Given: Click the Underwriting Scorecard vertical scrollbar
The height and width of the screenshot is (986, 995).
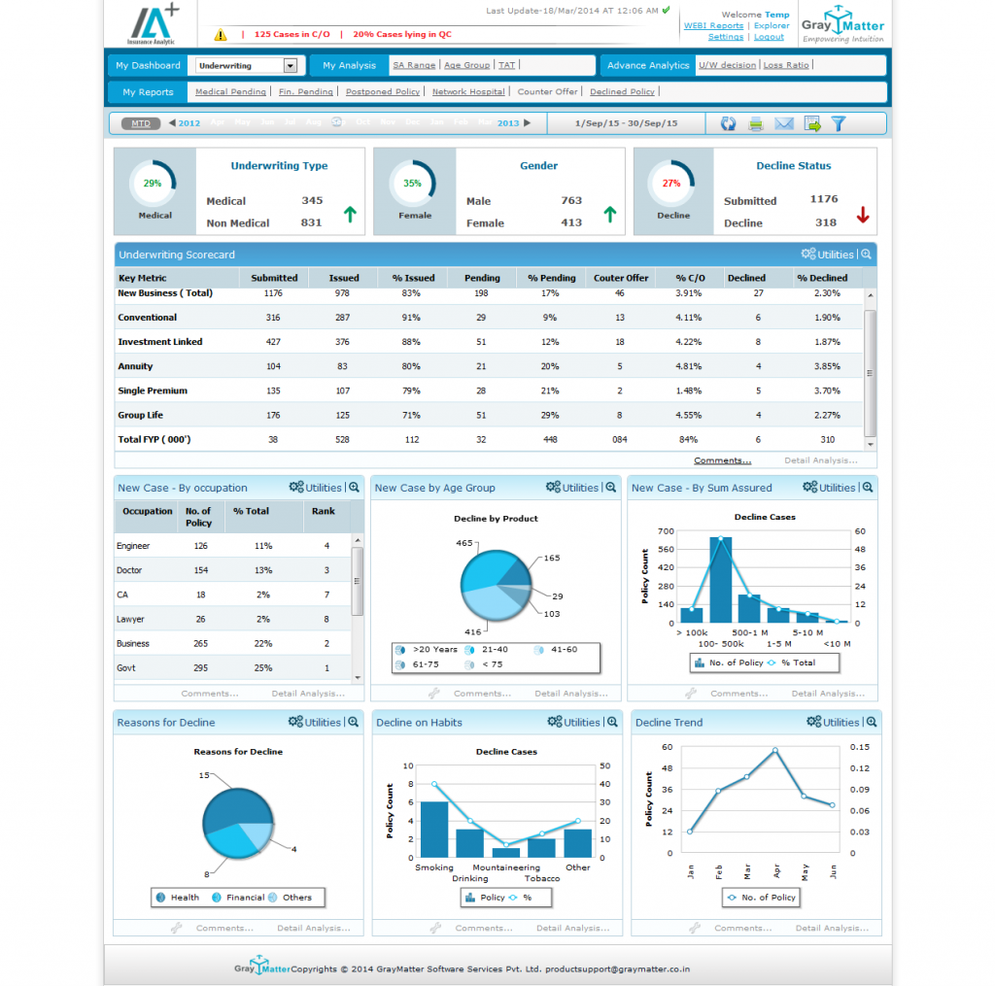Looking at the screenshot, I should click(870, 373).
